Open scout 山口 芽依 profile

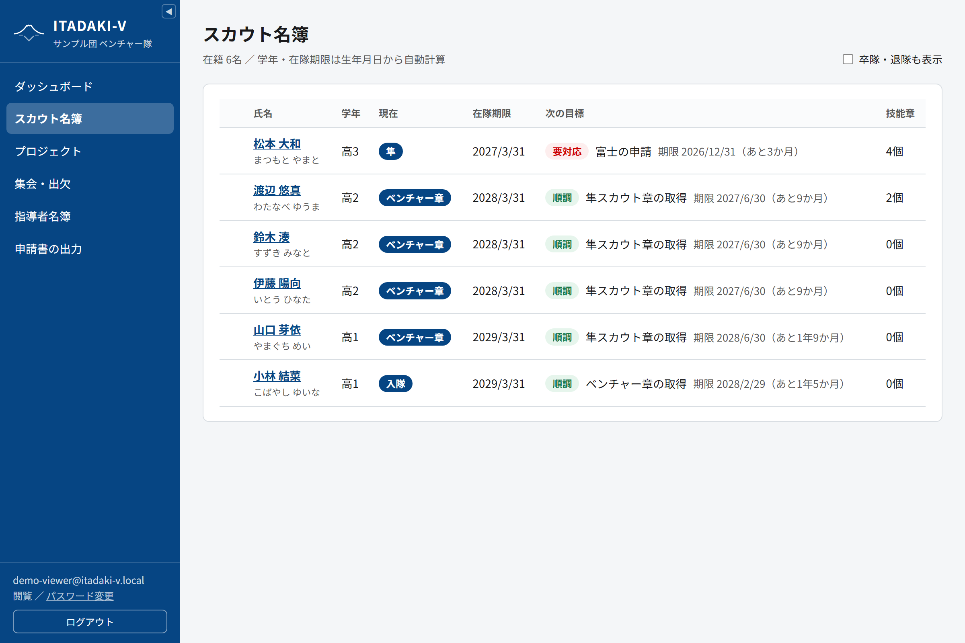click(x=277, y=330)
